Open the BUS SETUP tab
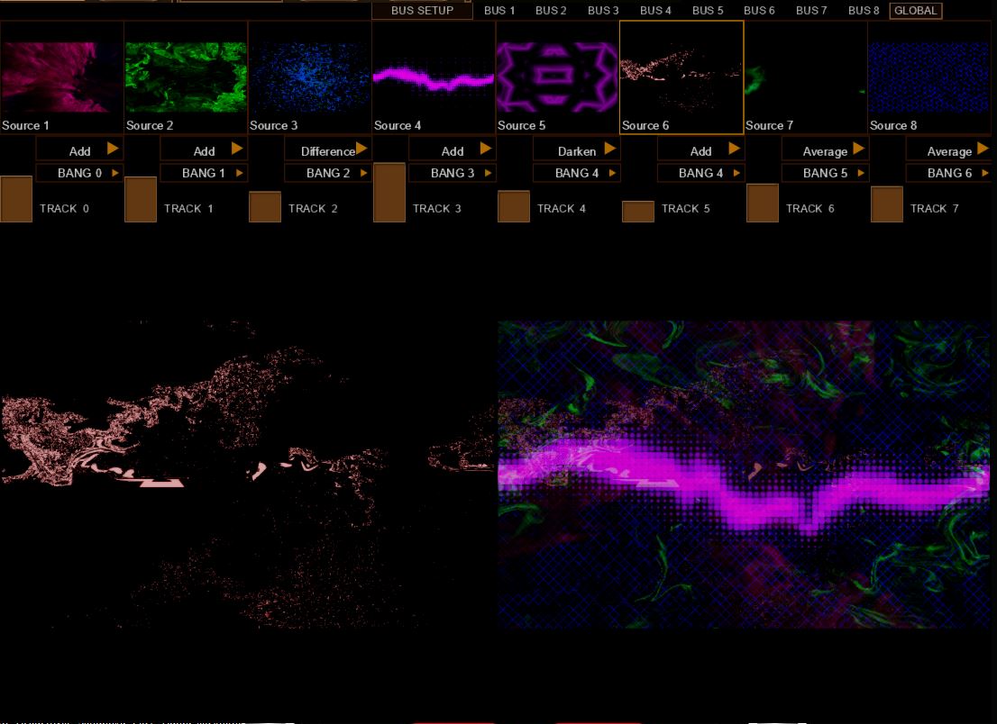The height and width of the screenshot is (724, 997). (422, 11)
